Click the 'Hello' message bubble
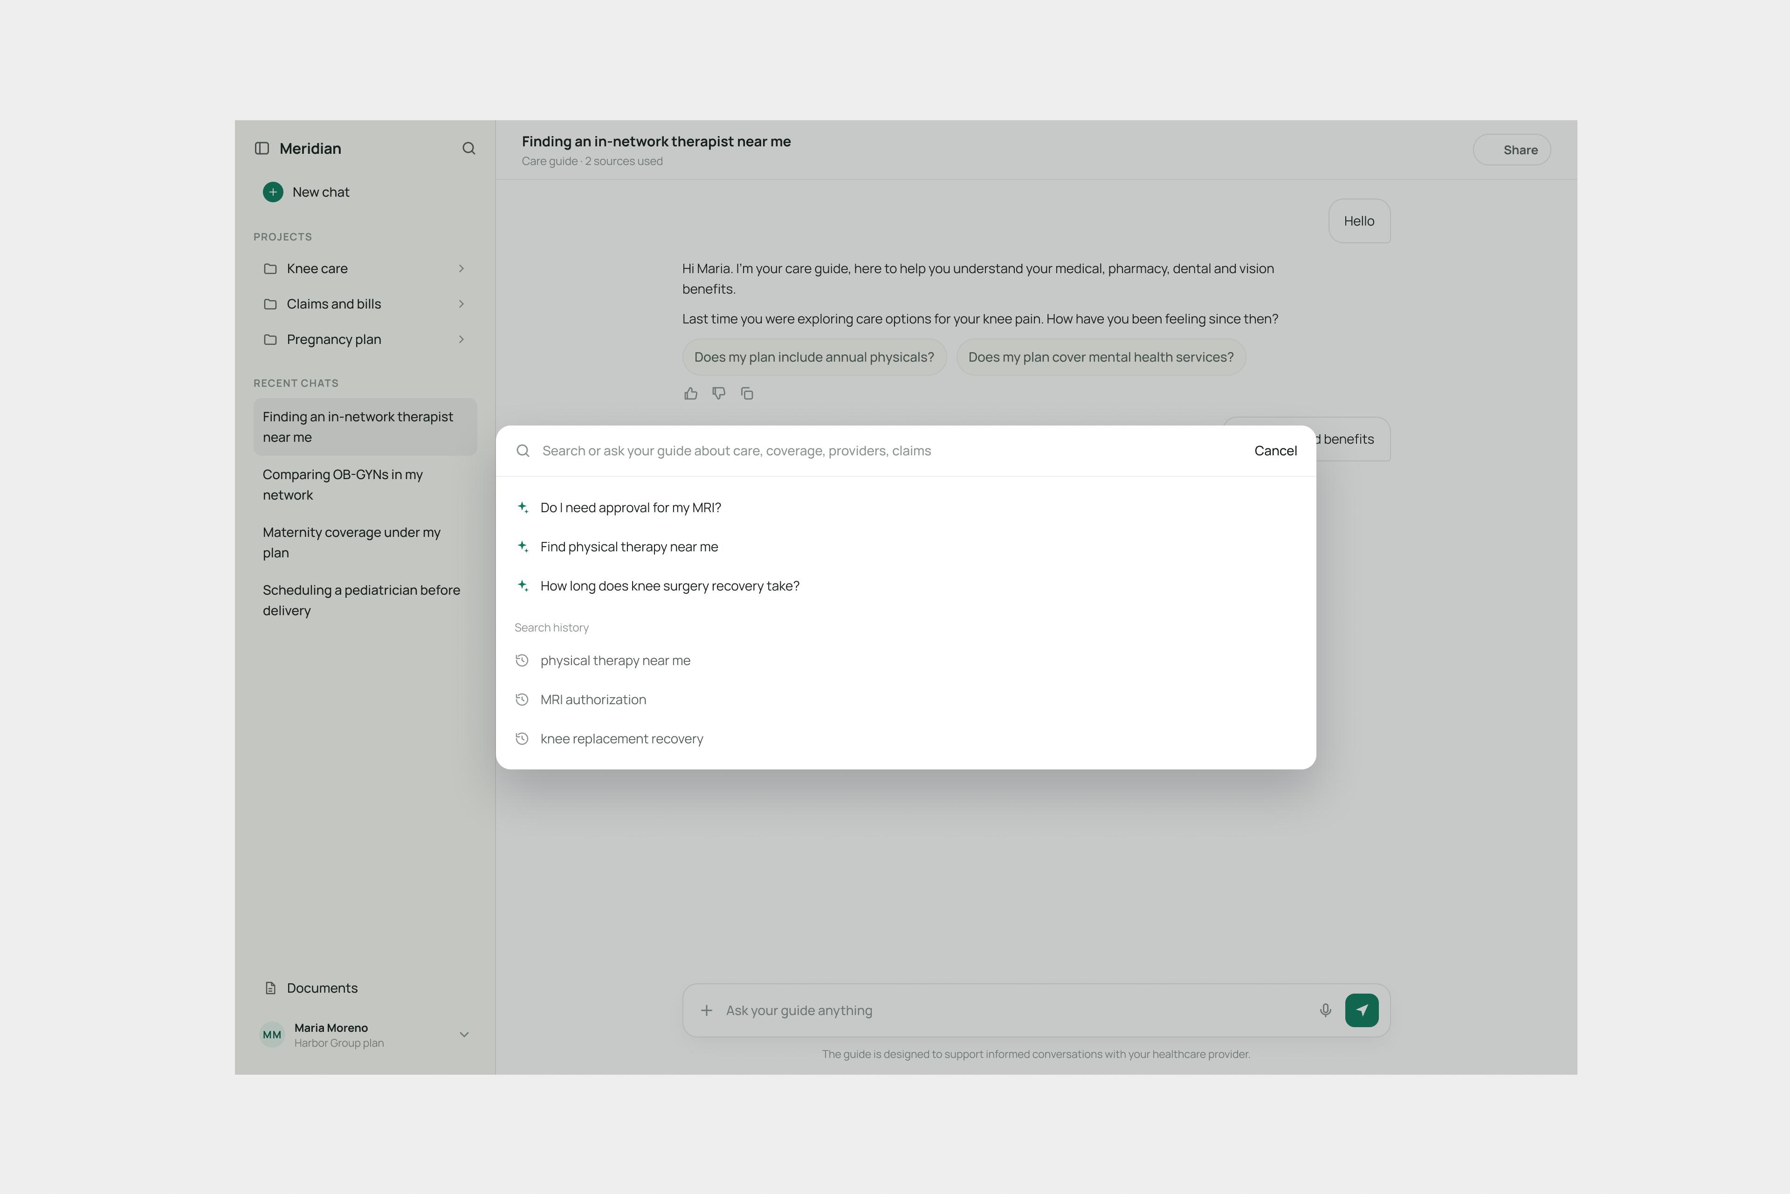The image size is (1790, 1194). point(1359,221)
